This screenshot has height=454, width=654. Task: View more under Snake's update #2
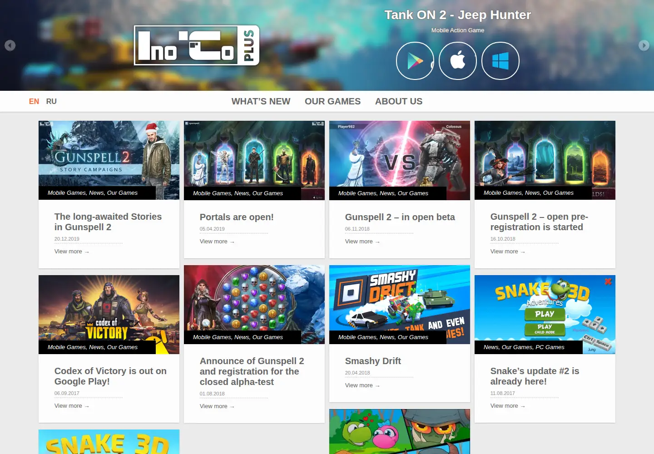(x=508, y=406)
